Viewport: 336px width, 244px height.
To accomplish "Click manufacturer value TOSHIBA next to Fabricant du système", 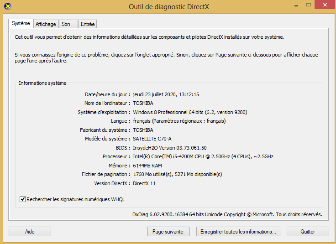I will (143, 130).
